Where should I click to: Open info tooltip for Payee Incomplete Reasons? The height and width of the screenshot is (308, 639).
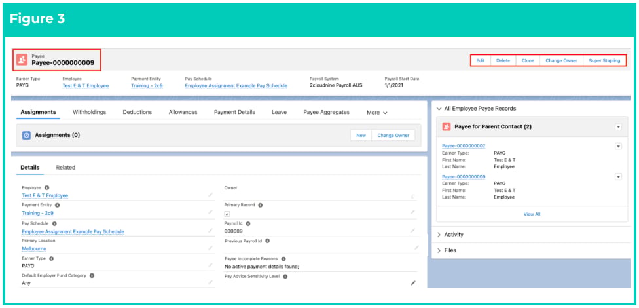click(x=283, y=259)
